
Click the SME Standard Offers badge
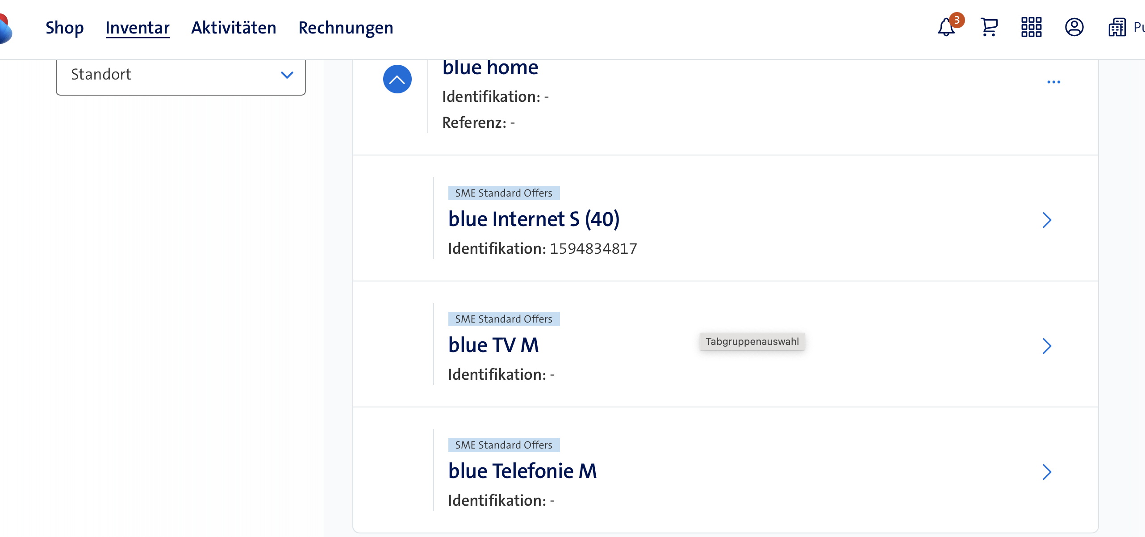[503, 193]
